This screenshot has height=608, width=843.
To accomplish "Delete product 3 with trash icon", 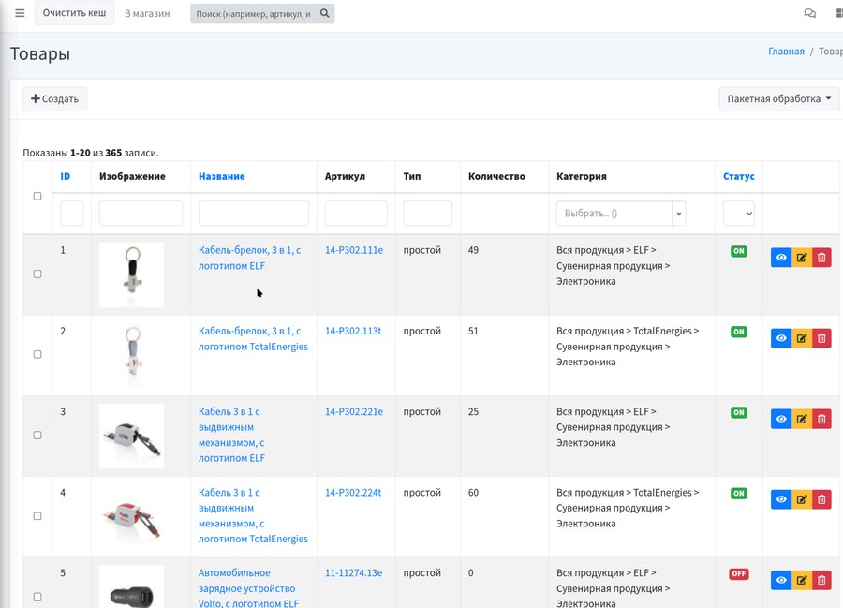I will [821, 419].
